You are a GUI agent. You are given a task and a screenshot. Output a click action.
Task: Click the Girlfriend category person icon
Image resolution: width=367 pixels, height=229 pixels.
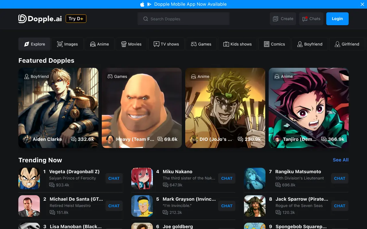point(338,44)
